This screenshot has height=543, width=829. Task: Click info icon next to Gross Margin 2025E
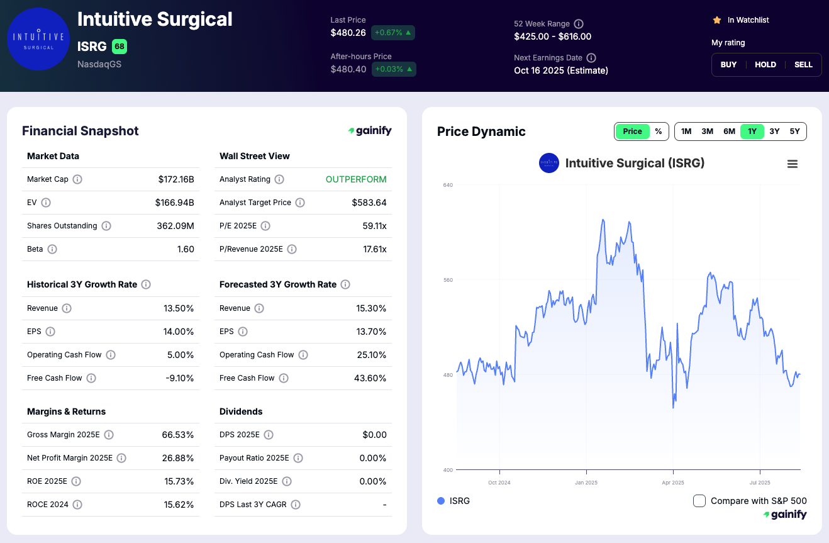[x=109, y=435]
